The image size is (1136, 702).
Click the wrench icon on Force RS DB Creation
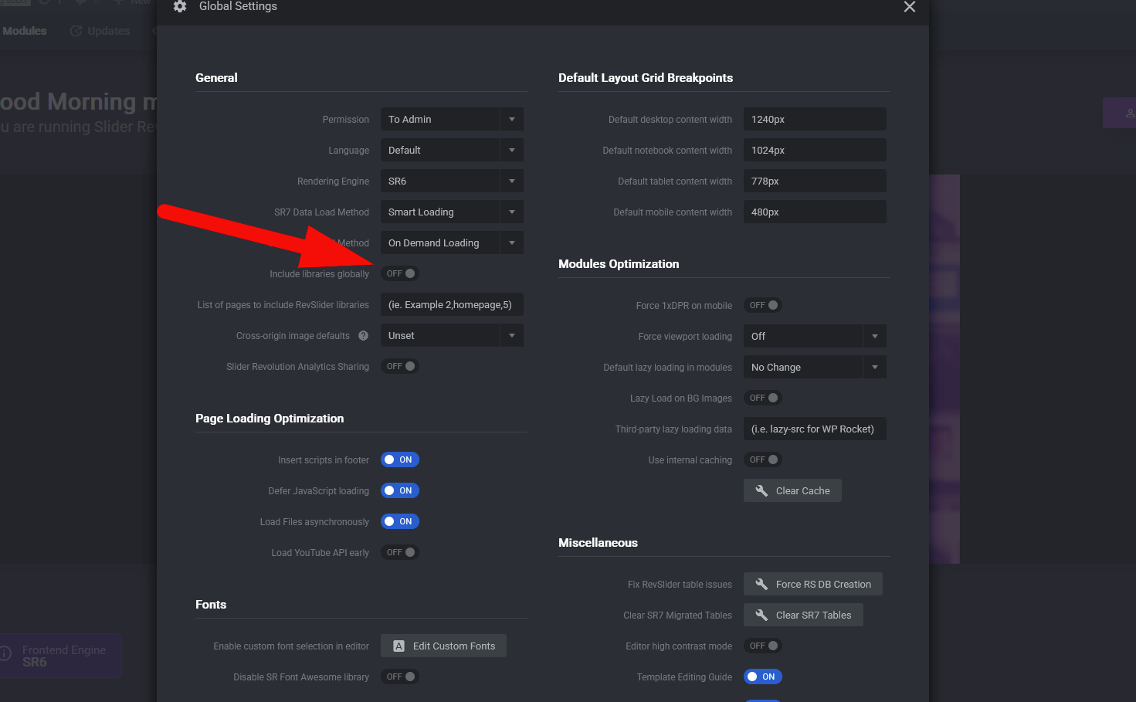click(761, 585)
